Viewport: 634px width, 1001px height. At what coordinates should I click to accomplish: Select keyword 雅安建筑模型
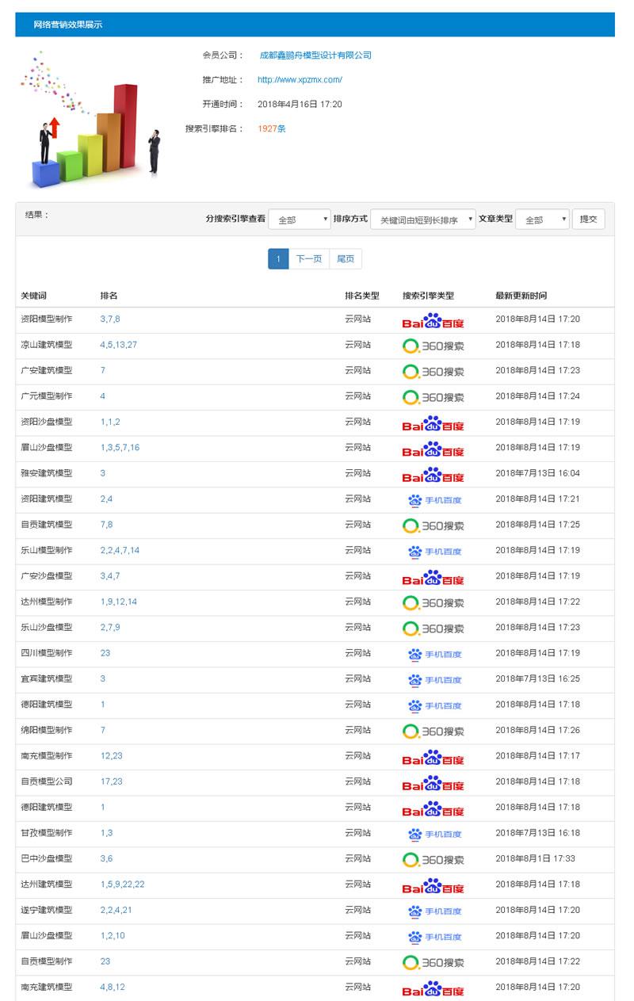pyautogui.click(x=46, y=473)
